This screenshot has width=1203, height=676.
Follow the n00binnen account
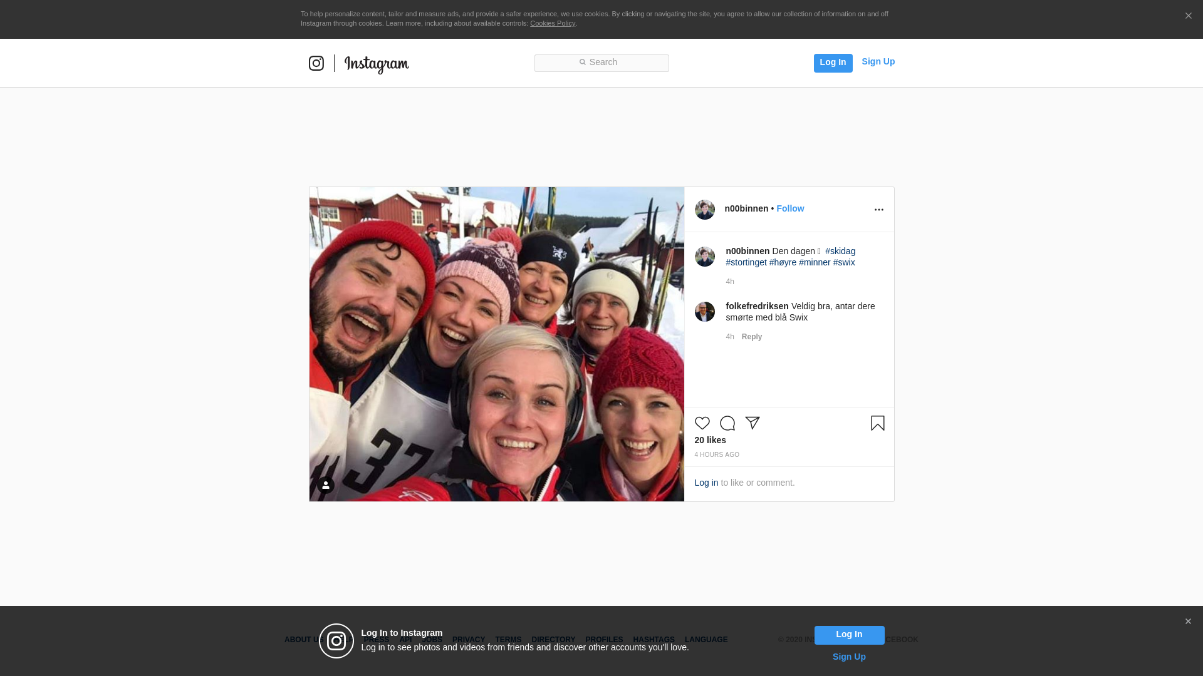click(x=790, y=208)
